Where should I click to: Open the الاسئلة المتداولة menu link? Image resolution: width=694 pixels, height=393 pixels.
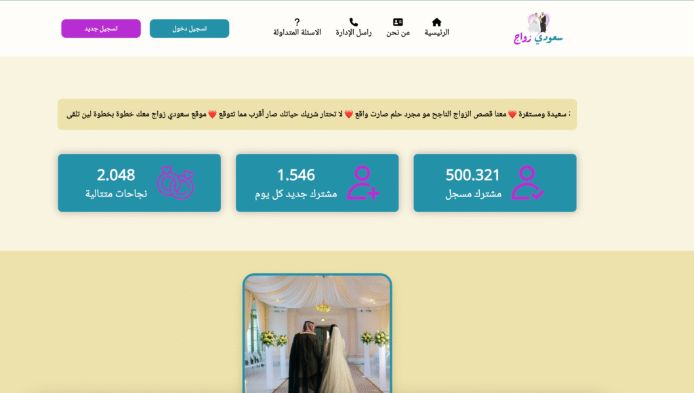(297, 33)
